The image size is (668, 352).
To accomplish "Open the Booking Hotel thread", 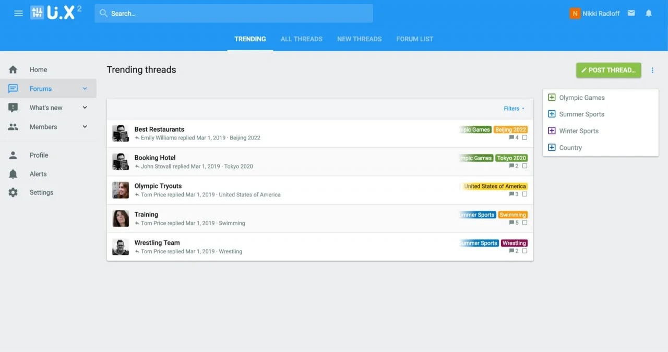I will (155, 158).
